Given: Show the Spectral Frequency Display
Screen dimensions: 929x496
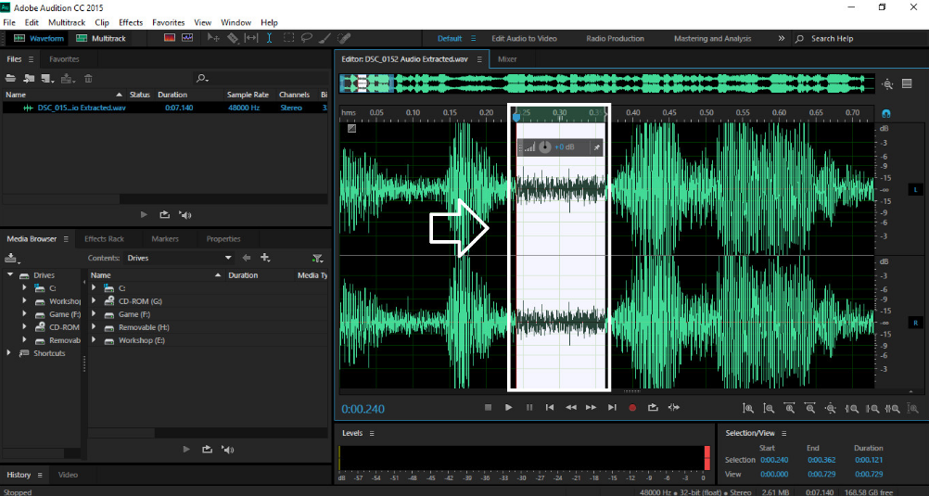Looking at the screenshot, I should point(170,38).
